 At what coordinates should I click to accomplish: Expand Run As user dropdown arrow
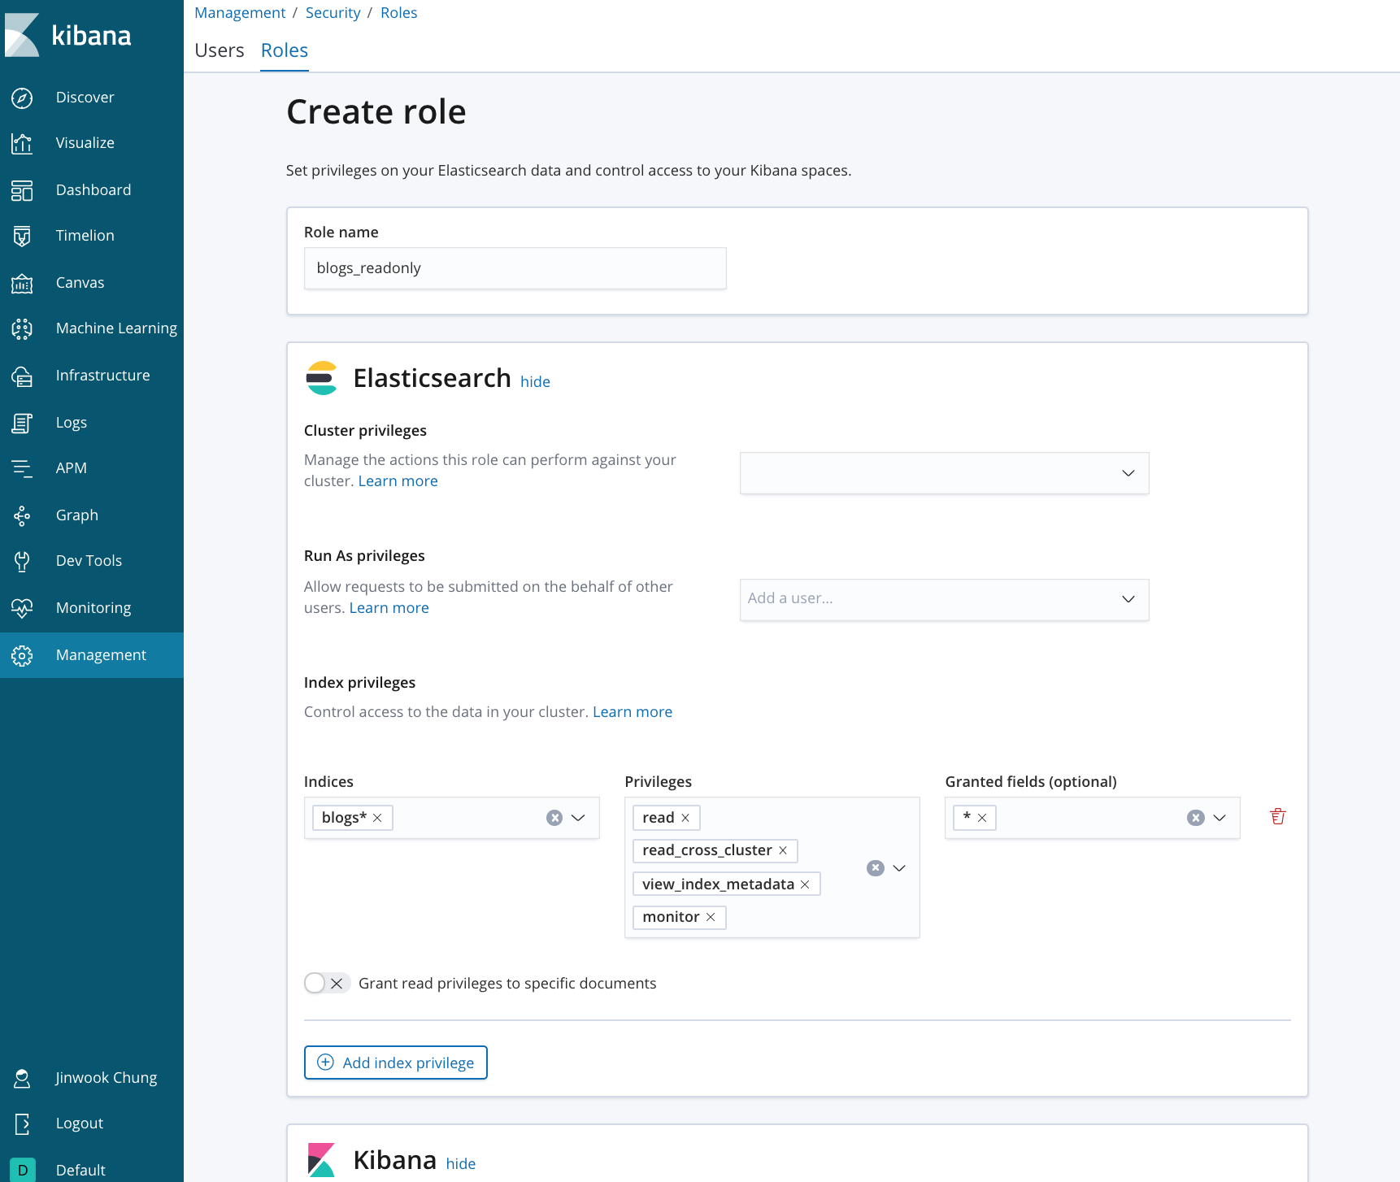[x=1128, y=599]
